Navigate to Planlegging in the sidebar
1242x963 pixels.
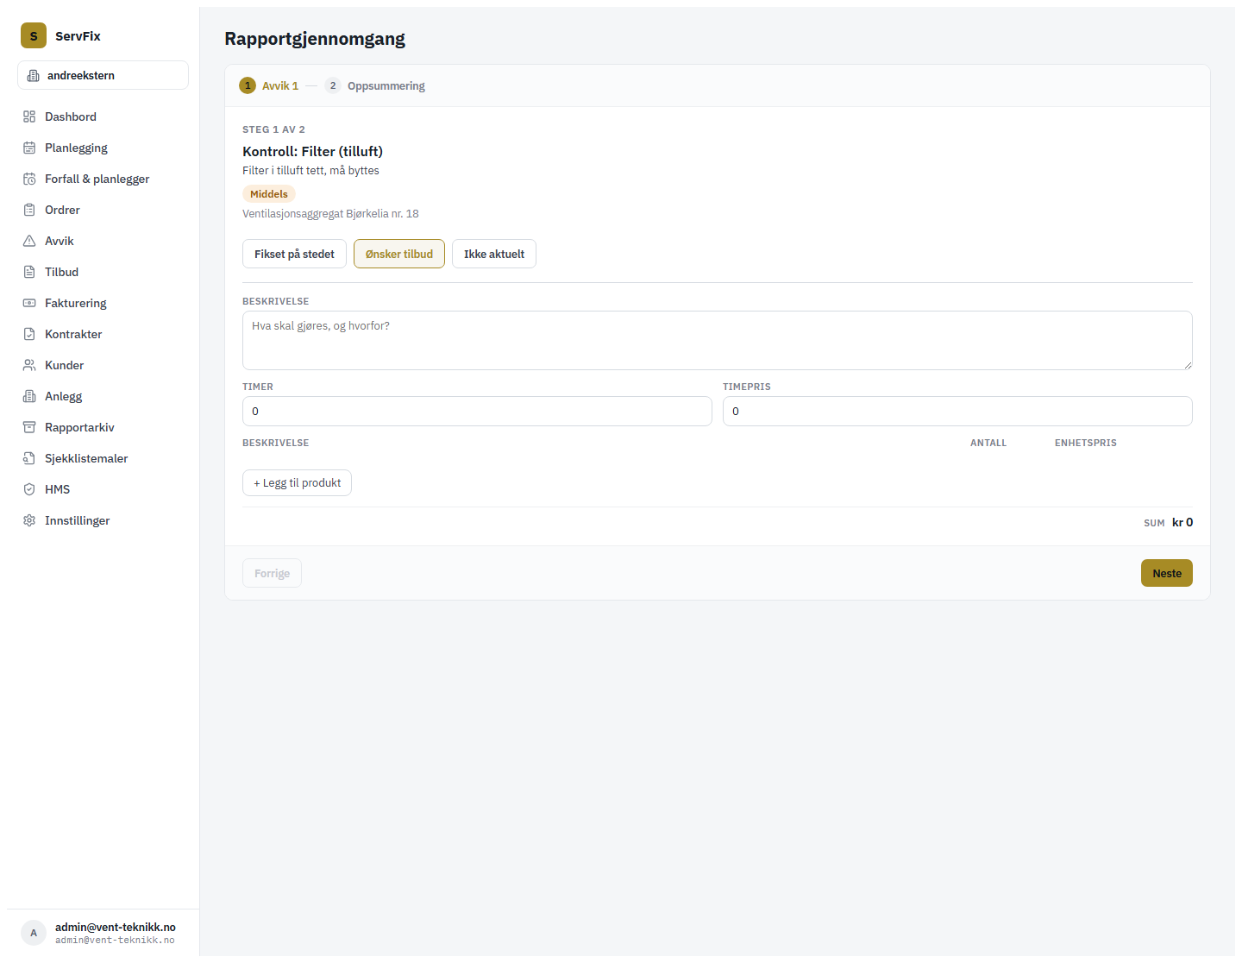tap(103, 148)
